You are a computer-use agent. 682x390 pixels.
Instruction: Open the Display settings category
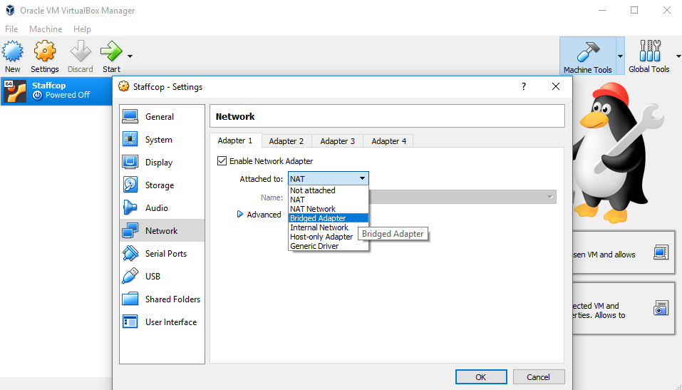[x=162, y=163]
